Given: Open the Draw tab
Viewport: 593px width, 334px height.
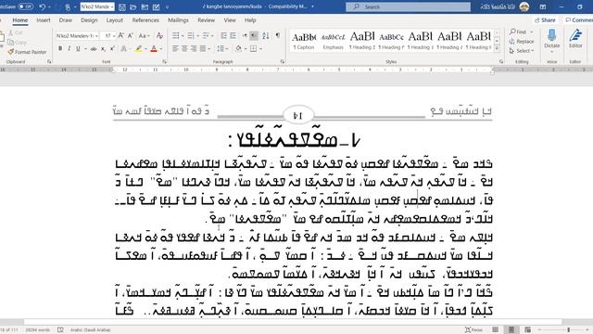Looking at the screenshot, I should [x=66, y=20].
